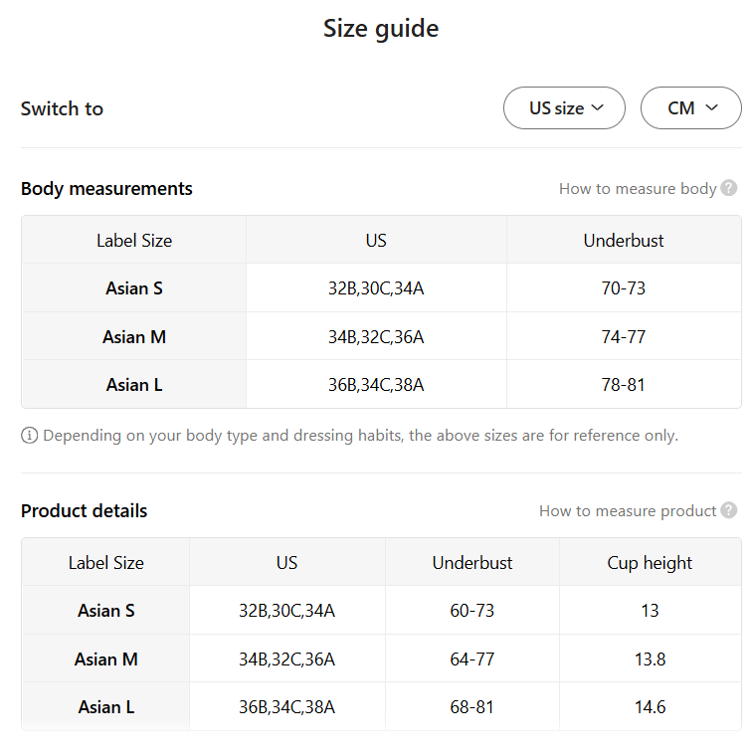Screen dimensions: 749x754
Task: Select Asian L row in Body measurements
Action: [x=134, y=384]
